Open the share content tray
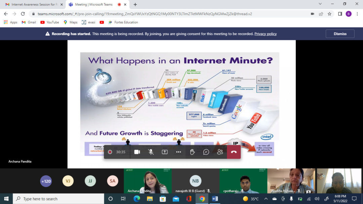 point(165,152)
